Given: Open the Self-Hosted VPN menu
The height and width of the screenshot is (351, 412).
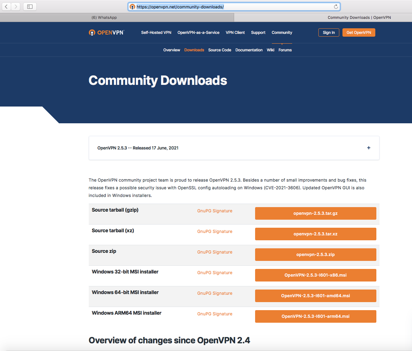Looking at the screenshot, I should tap(156, 32).
